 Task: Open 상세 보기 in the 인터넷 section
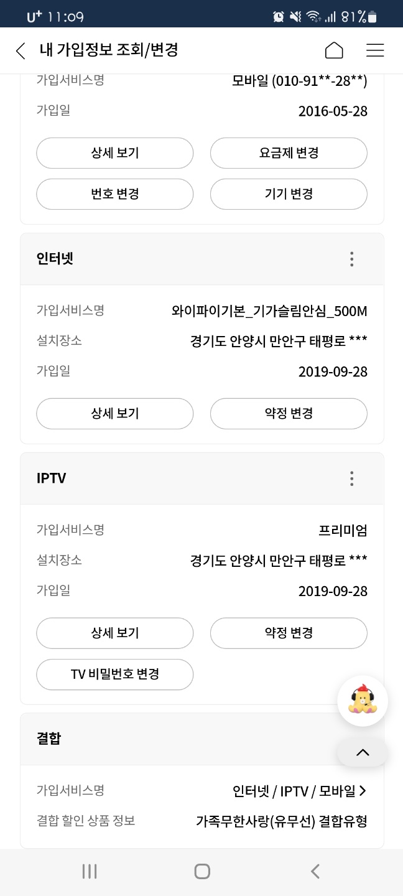tap(115, 414)
